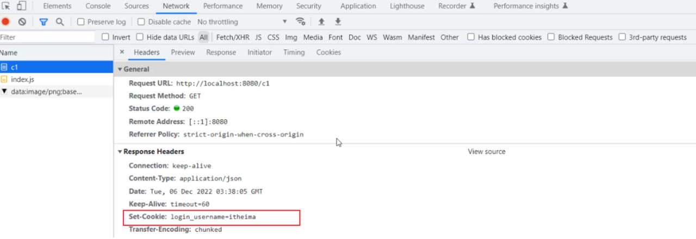696x239 pixels.
Task: Click View source link
Action: click(486, 152)
